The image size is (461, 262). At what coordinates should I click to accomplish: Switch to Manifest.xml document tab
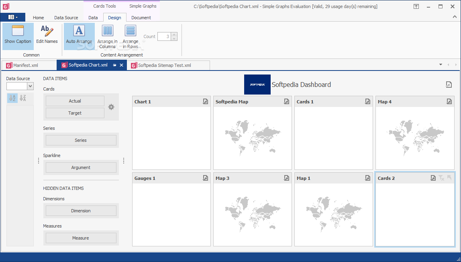pos(29,65)
